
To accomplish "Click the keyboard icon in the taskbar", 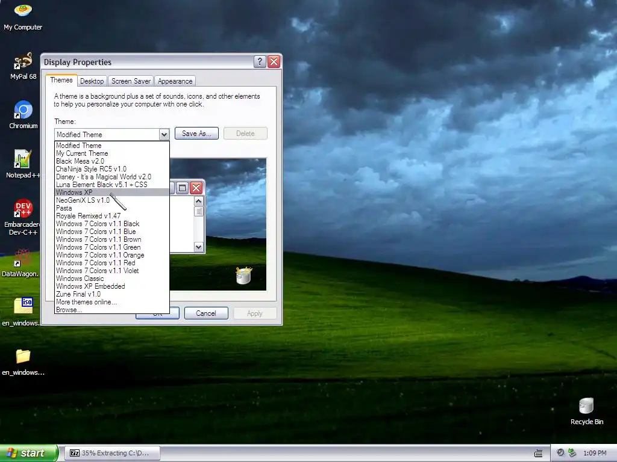I will tap(538, 454).
